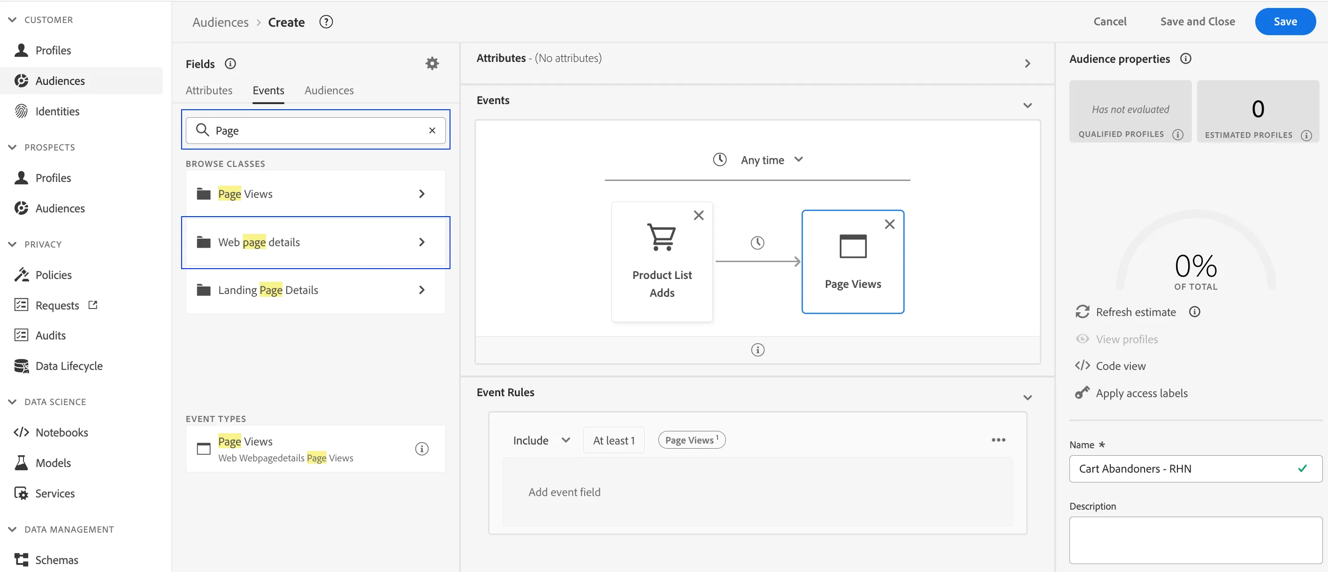This screenshot has height=572, width=1328.
Task: Switch to the Attributes fields tab
Action: point(209,90)
